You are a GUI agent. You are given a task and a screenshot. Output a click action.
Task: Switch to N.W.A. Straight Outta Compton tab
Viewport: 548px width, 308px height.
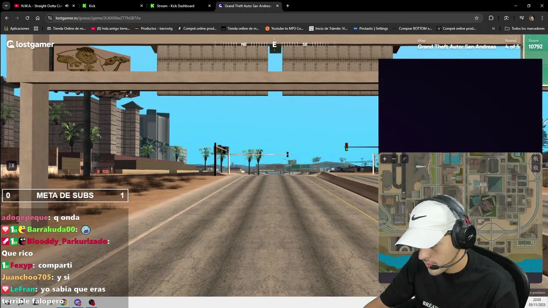[x=41, y=6]
